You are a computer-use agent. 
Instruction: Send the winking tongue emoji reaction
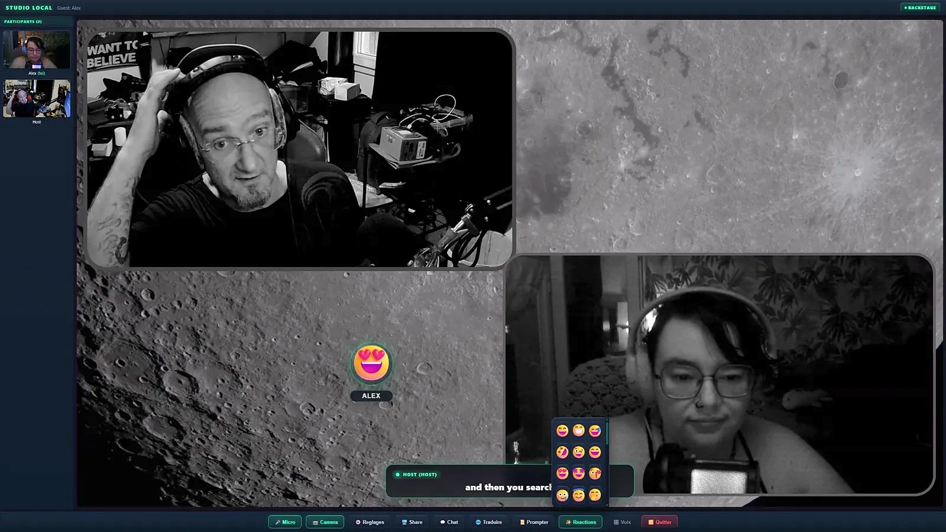[579, 452]
